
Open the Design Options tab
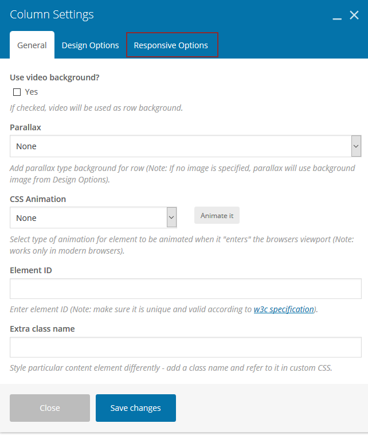[90, 45]
